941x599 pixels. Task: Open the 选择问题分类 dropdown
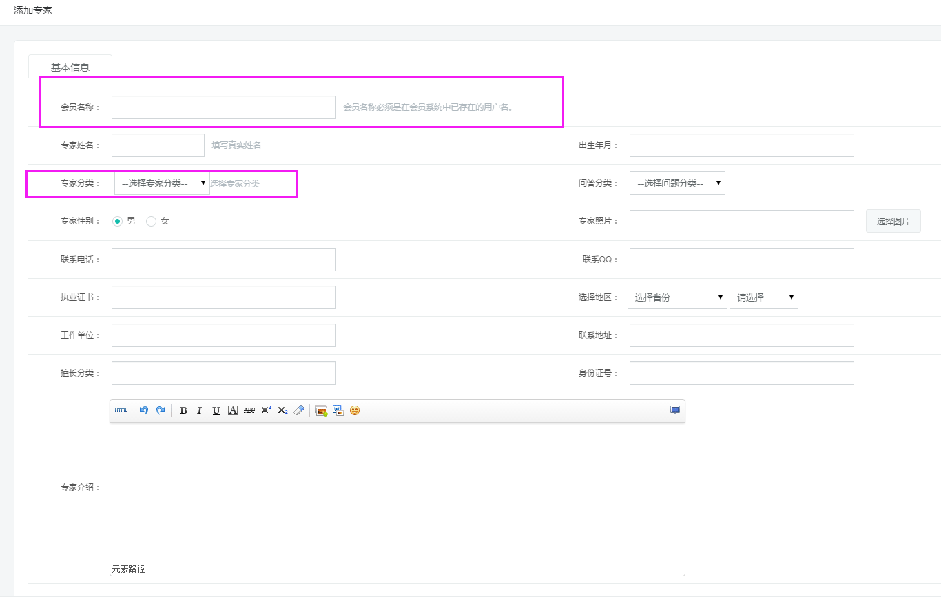point(676,183)
